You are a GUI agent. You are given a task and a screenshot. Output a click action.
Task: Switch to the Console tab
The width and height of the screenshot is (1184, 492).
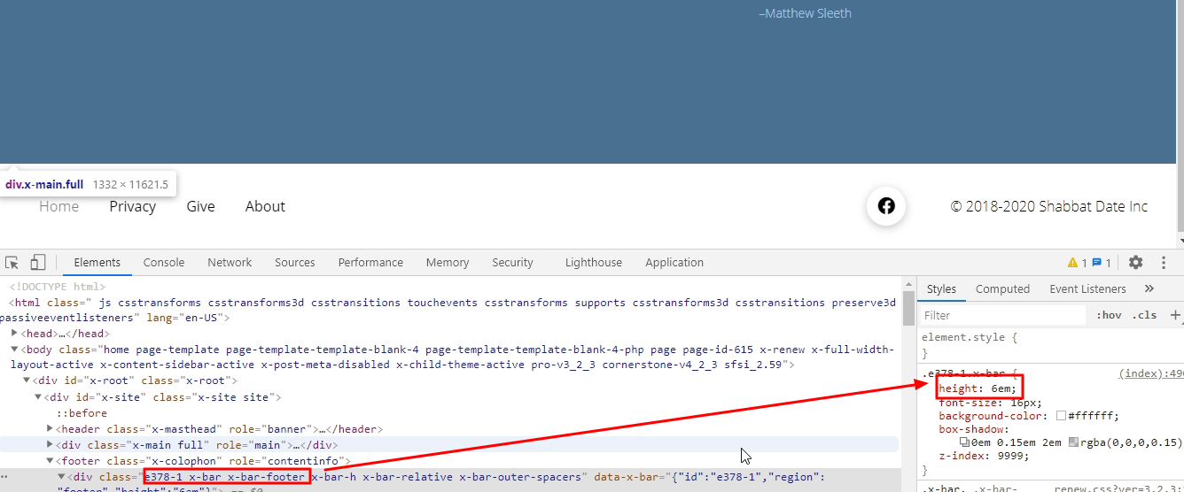click(164, 262)
